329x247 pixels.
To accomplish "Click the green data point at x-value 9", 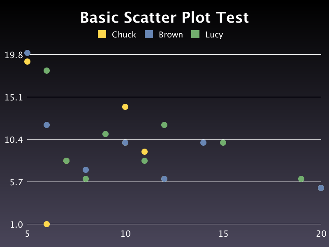I will (x=105, y=134).
